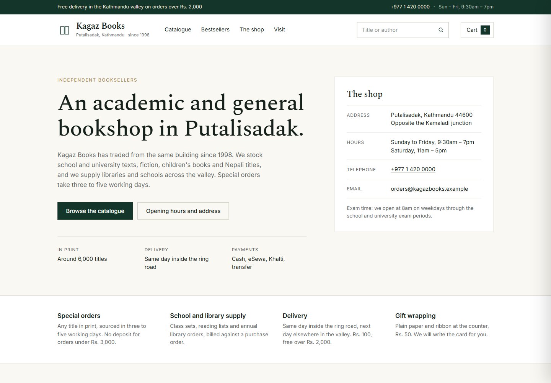The image size is (551, 383).
Task: Click the INDEPENDENT BOOKSELLERS label
Action: click(x=97, y=80)
